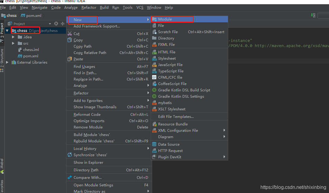This screenshot has height=193, width=329.
Task: Click the Scratch File icon
Action: [154, 32]
